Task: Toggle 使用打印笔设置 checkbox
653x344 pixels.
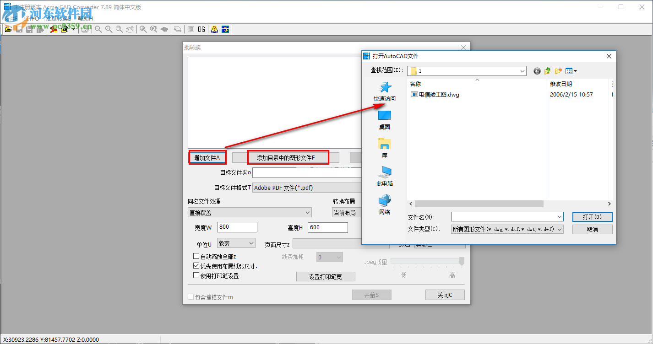Action: pyautogui.click(x=196, y=275)
